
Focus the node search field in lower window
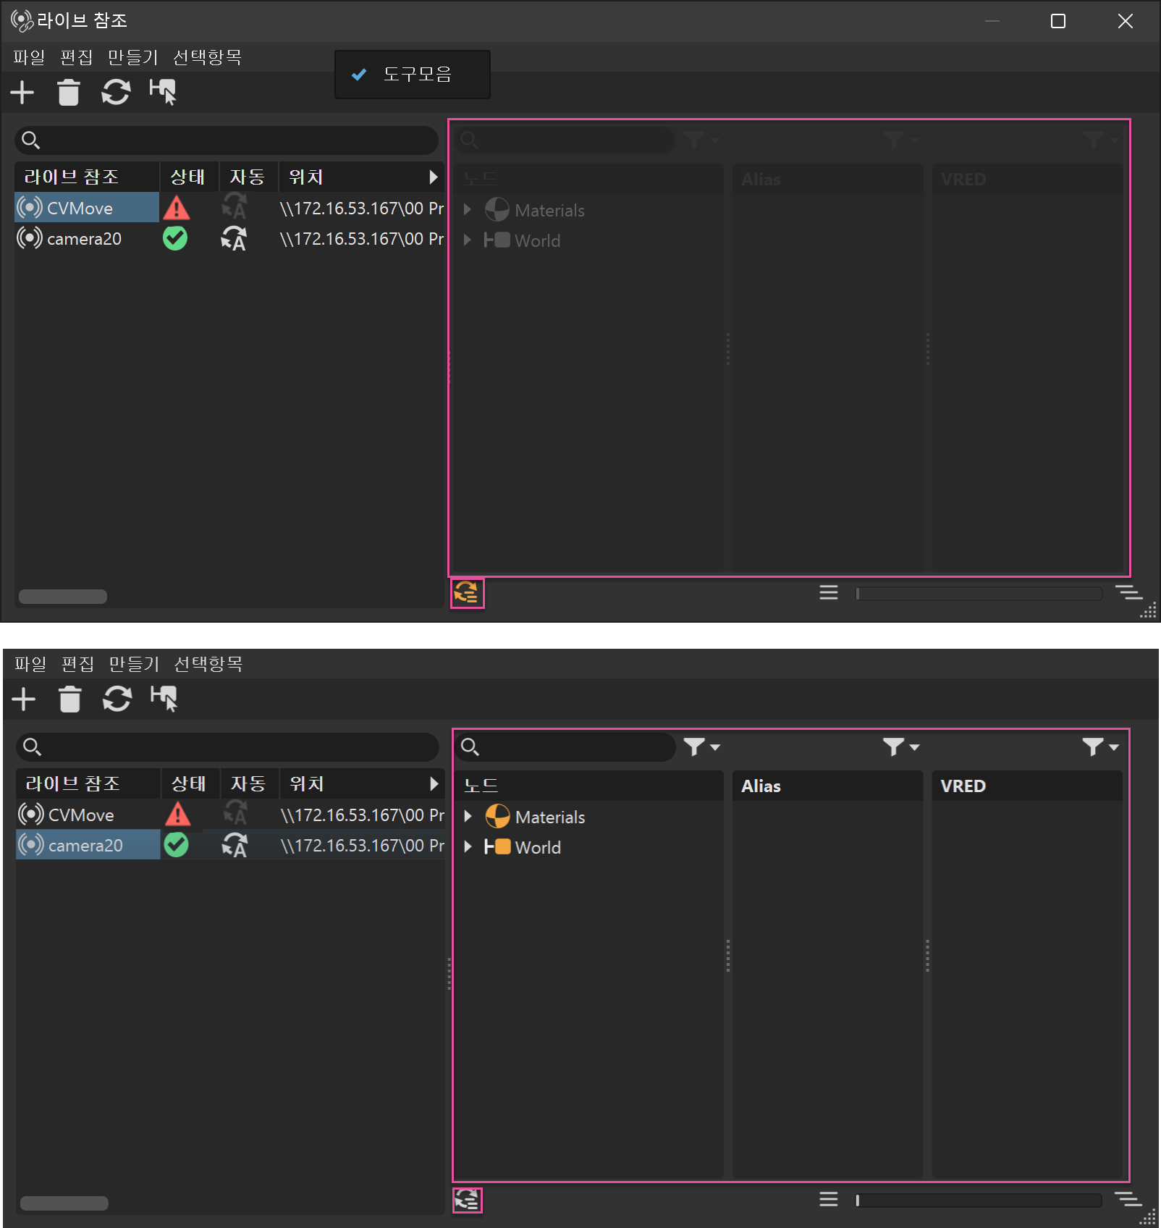tap(565, 747)
